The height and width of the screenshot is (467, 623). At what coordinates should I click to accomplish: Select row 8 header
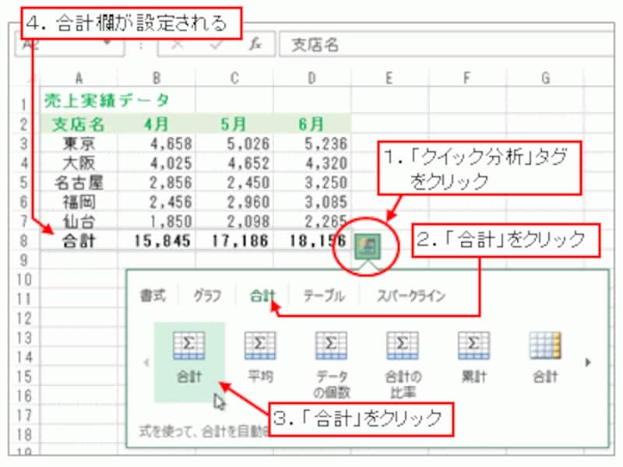click(x=24, y=241)
